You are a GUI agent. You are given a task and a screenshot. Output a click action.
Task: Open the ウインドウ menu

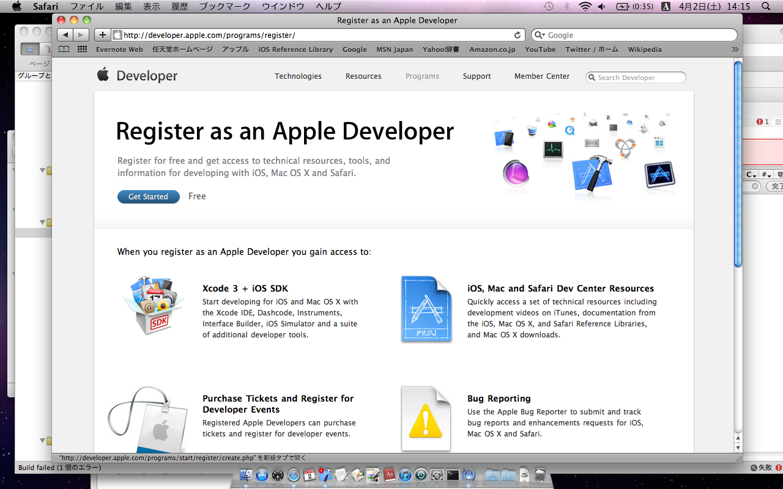[283, 6]
